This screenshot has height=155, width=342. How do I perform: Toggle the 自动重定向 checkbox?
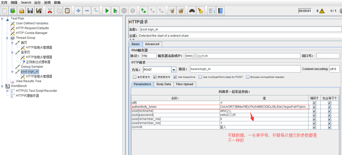[134, 77]
